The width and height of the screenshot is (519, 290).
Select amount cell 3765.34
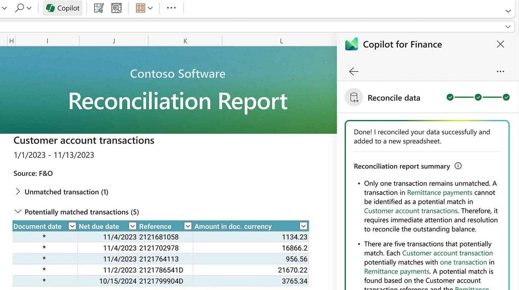pyautogui.click(x=251, y=281)
